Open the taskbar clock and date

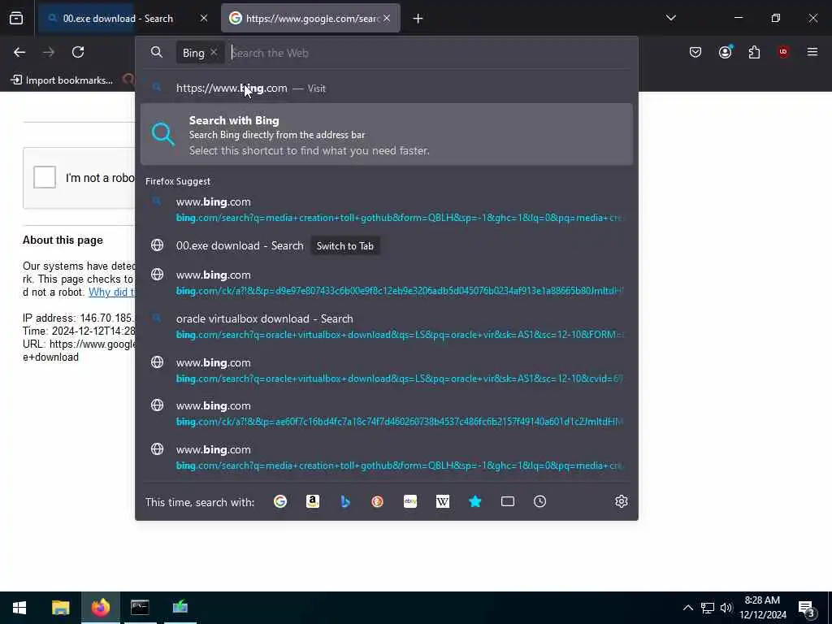pyautogui.click(x=762, y=608)
